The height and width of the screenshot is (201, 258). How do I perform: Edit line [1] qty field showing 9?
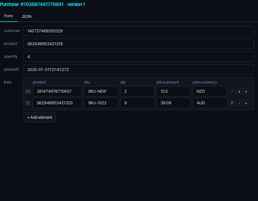tap(137, 103)
